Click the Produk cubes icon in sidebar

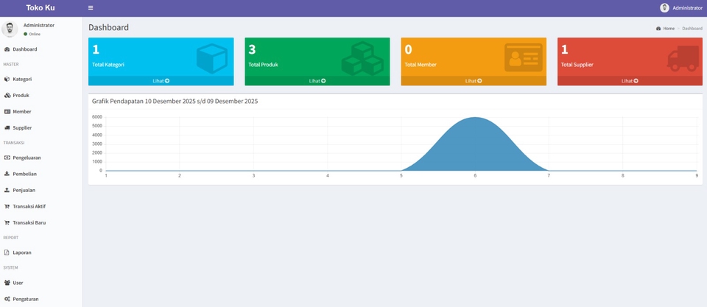point(7,96)
